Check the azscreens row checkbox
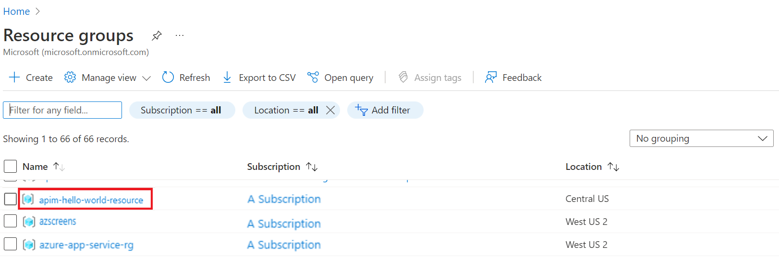The width and height of the screenshot is (779, 257). pos(10,221)
